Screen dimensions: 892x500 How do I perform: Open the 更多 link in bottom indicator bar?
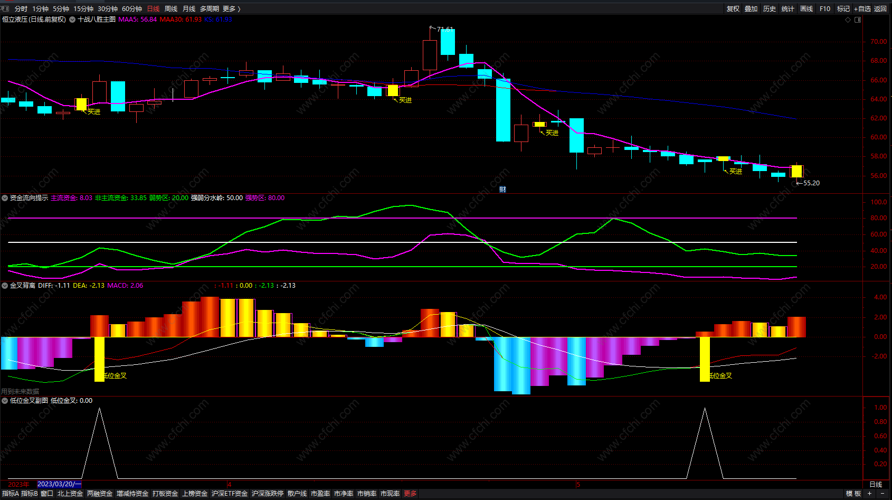(x=410, y=493)
